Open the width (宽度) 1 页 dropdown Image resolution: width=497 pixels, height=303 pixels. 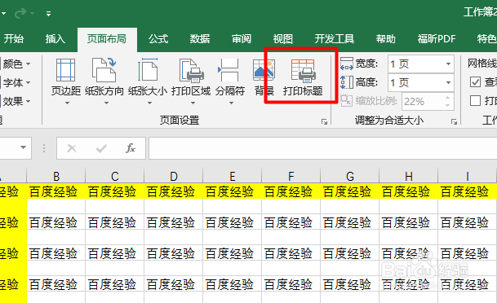[448, 64]
